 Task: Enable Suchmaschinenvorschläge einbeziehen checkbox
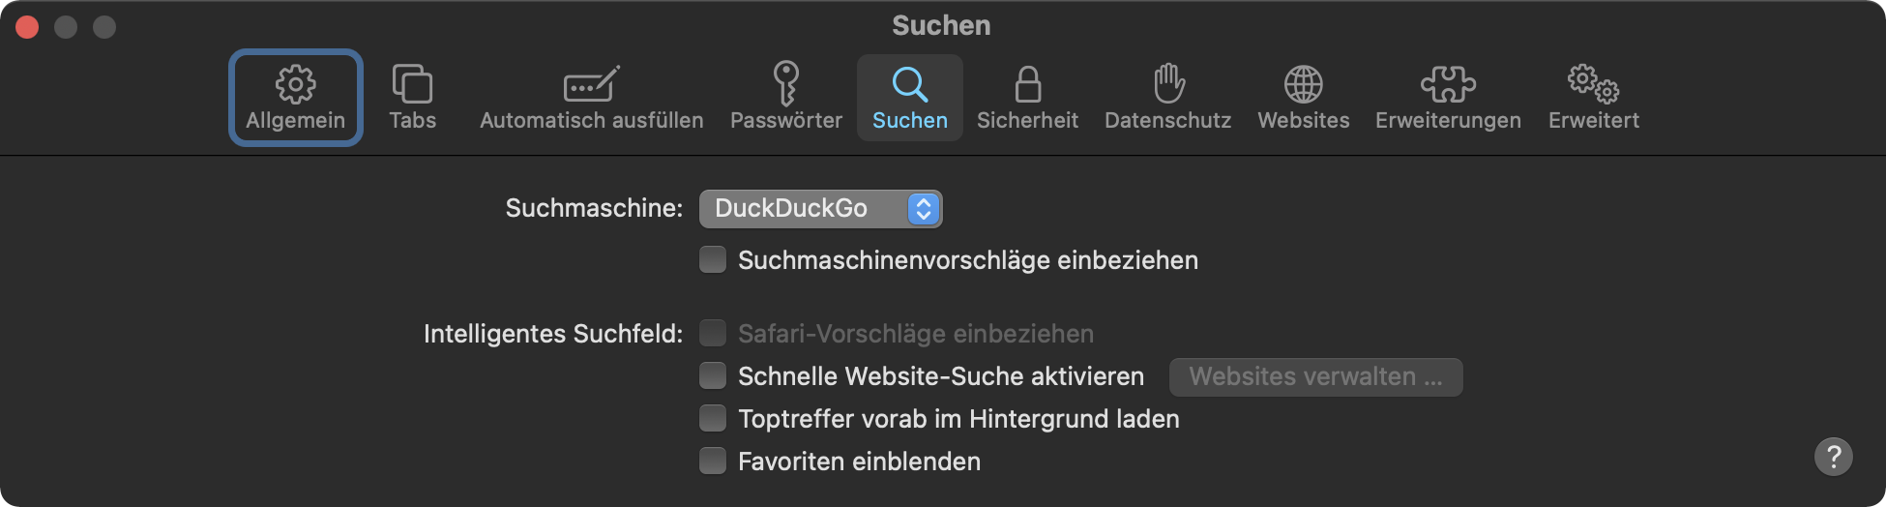713,260
